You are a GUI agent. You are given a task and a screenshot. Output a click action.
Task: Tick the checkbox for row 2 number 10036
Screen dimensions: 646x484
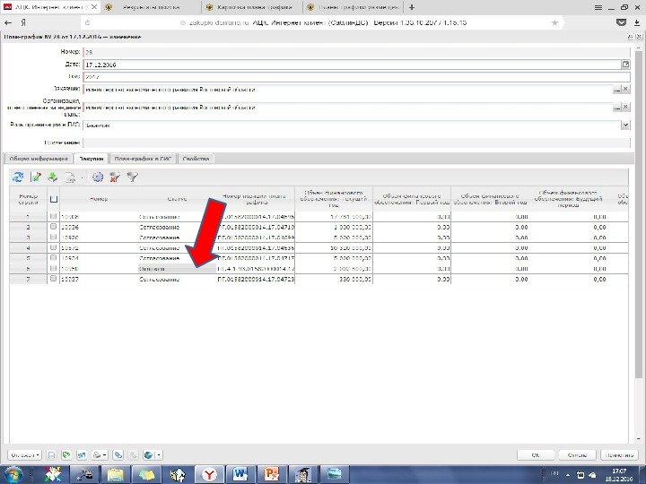point(53,227)
